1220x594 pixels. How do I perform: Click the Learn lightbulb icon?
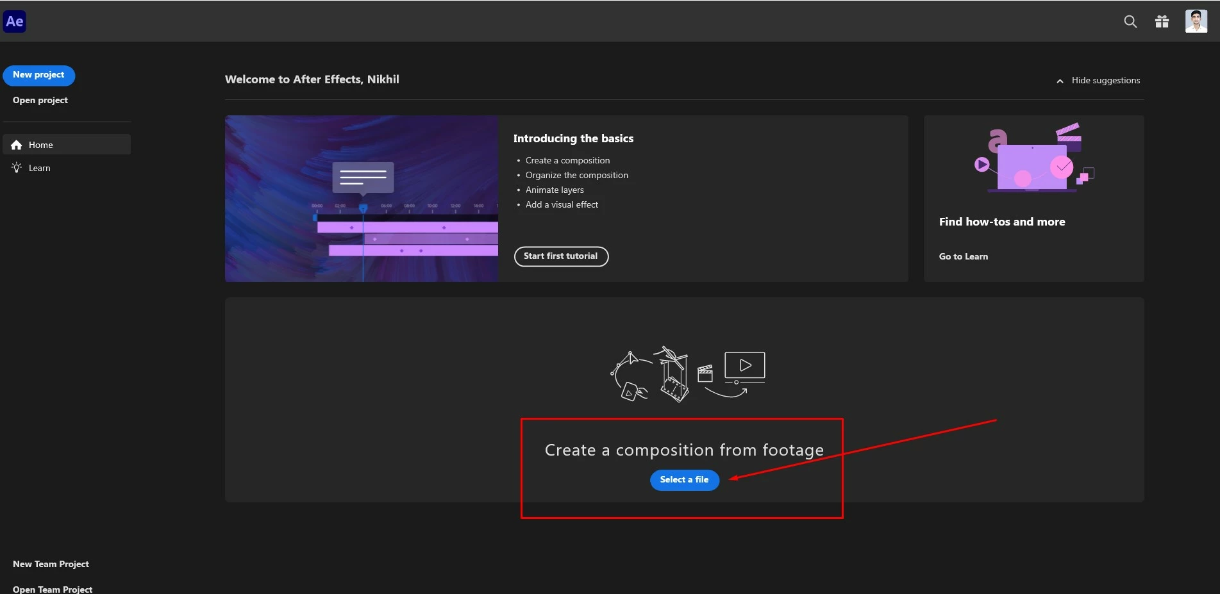pyautogui.click(x=17, y=168)
